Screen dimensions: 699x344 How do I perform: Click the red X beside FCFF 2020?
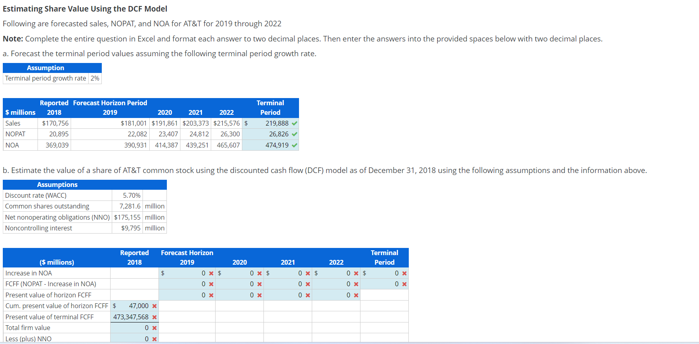click(x=259, y=284)
